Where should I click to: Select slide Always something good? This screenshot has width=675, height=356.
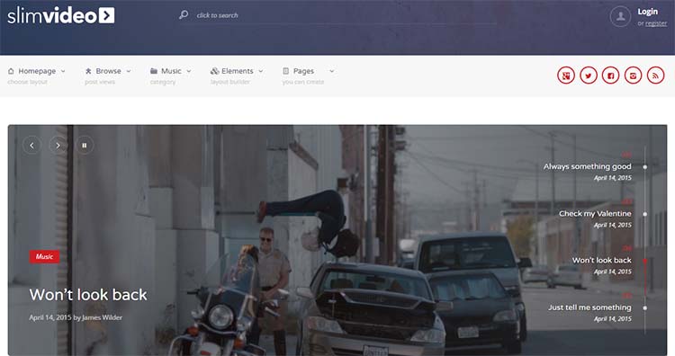[x=587, y=166]
